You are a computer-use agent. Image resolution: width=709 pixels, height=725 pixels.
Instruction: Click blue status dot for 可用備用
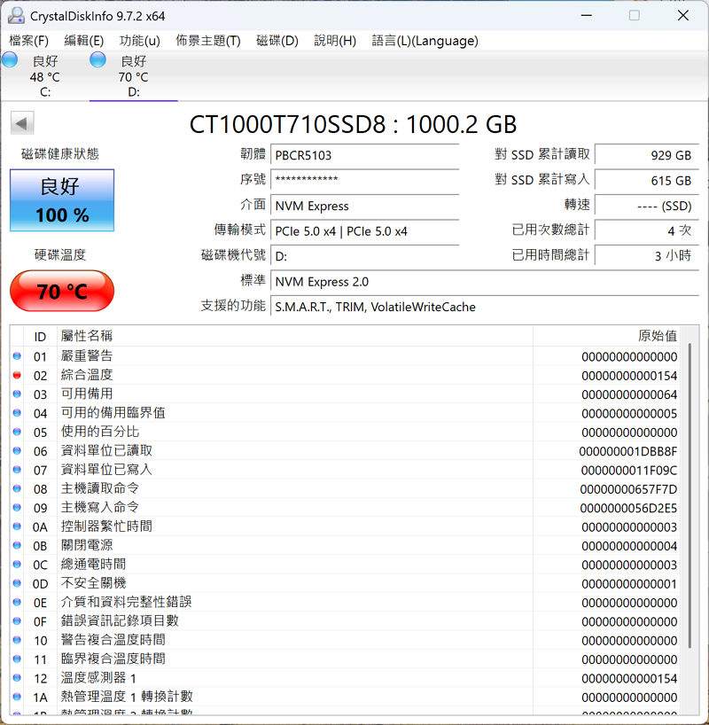point(17,394)
